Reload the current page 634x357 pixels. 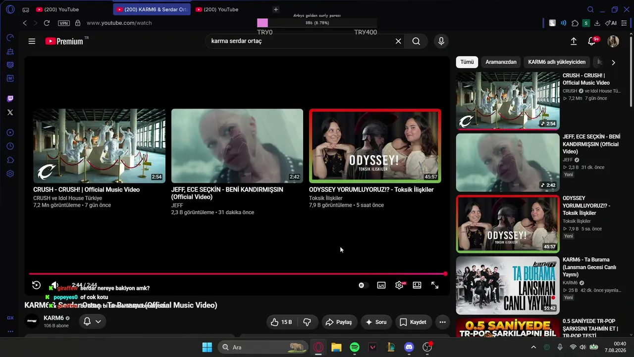pos(47,23)
